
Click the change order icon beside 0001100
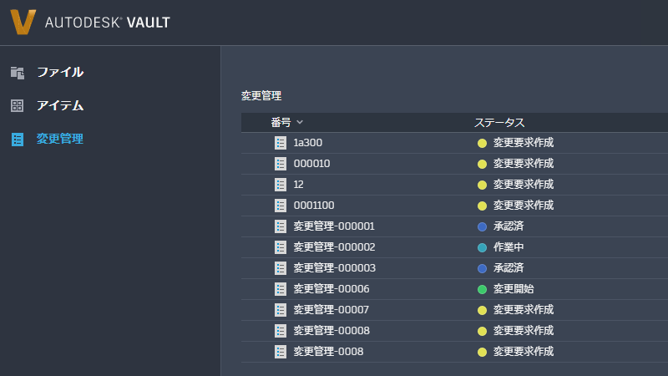[281, 206]
